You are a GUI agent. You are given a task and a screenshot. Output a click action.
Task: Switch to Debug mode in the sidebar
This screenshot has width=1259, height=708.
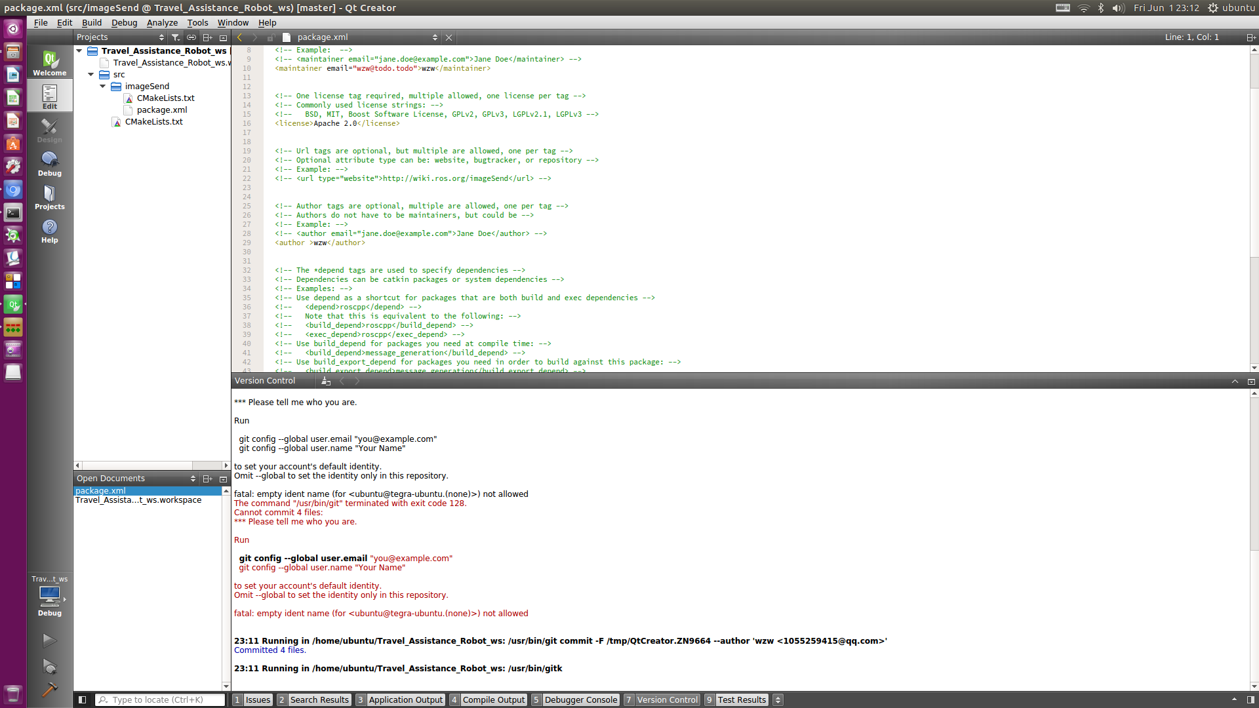point(49,164)
